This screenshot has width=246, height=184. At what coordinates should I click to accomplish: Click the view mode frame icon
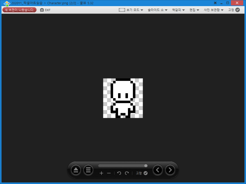click(x=122, y=10)
